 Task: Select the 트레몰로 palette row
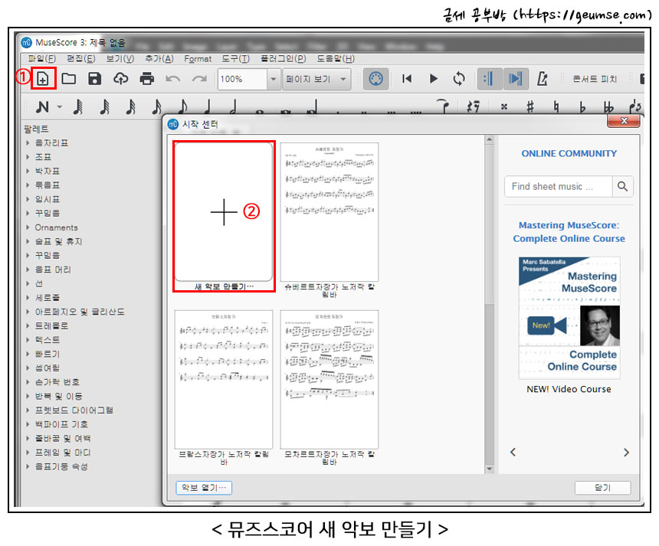coord(51,325)
